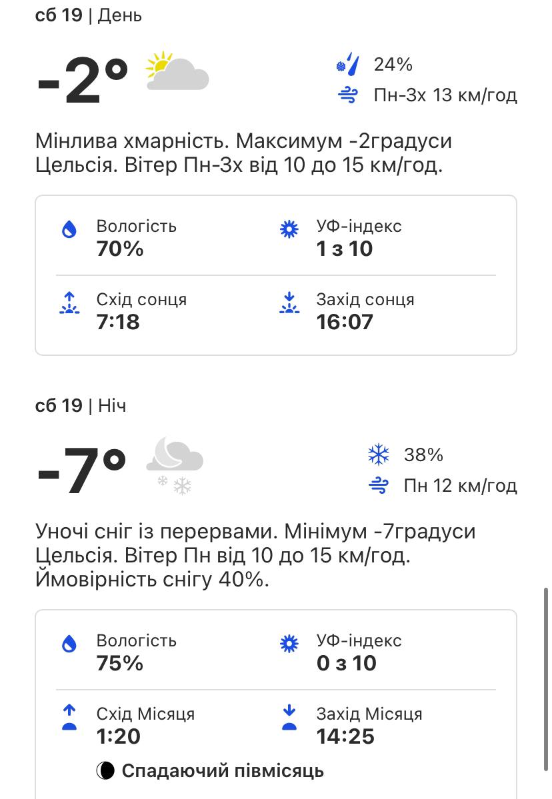Select the sunrise icon beside Схід сонця
552x799 pixels.
(x=69, y=303)
